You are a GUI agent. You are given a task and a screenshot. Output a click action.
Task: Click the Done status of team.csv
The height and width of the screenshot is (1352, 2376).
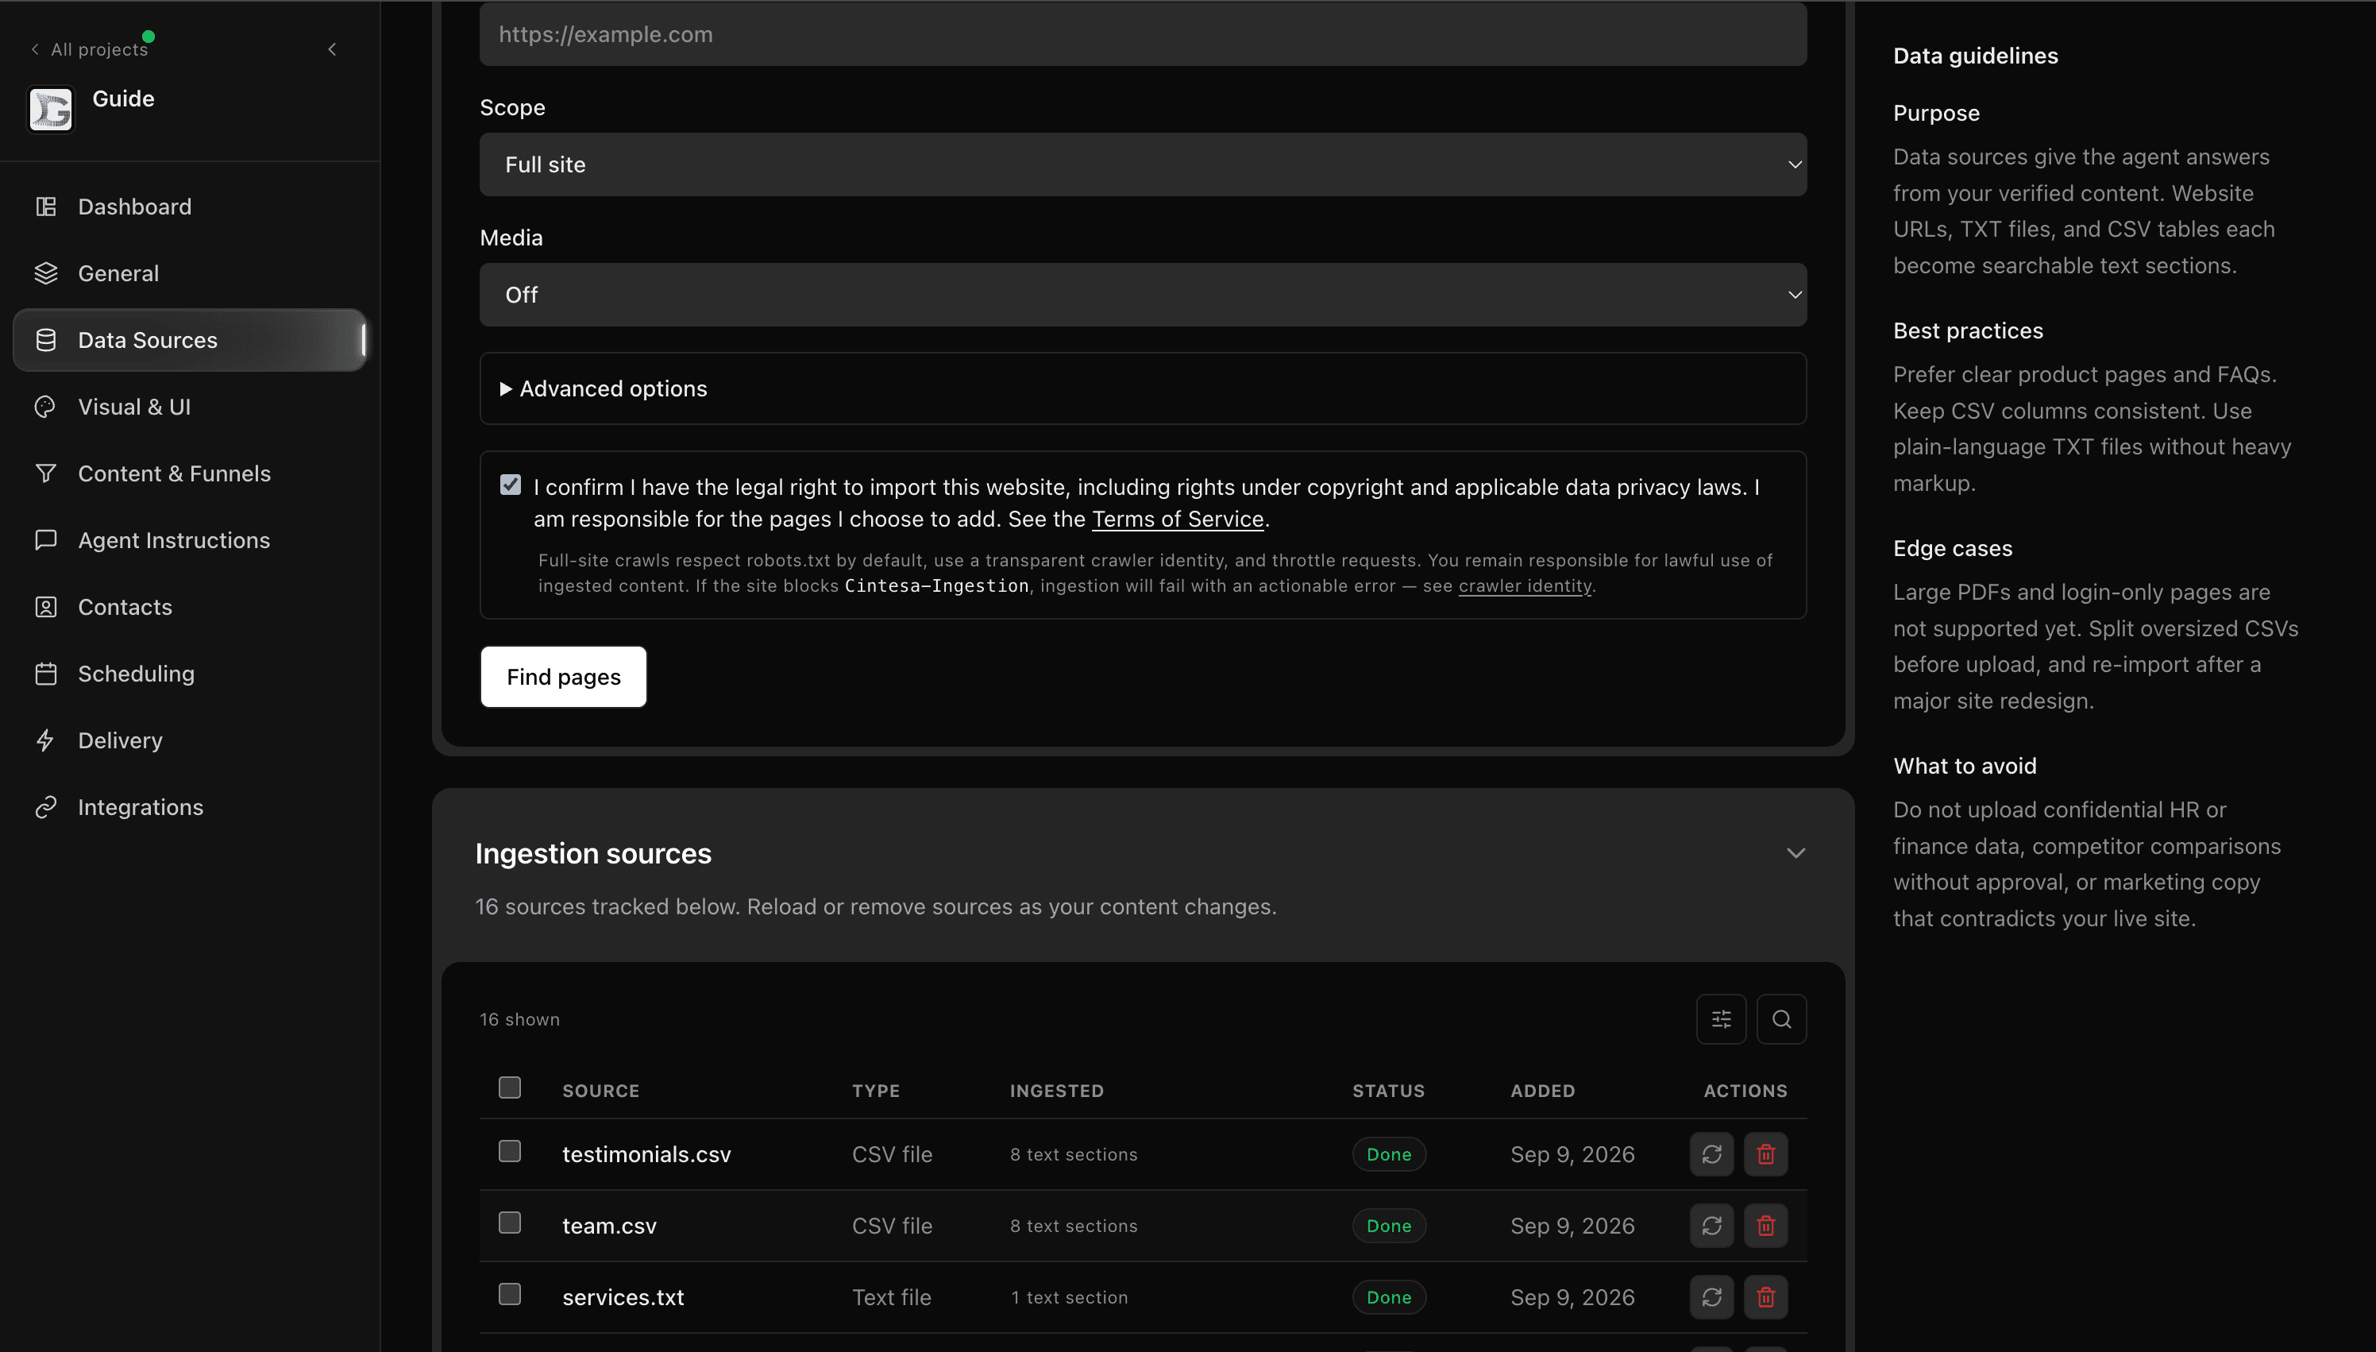click(1388, 1226)
